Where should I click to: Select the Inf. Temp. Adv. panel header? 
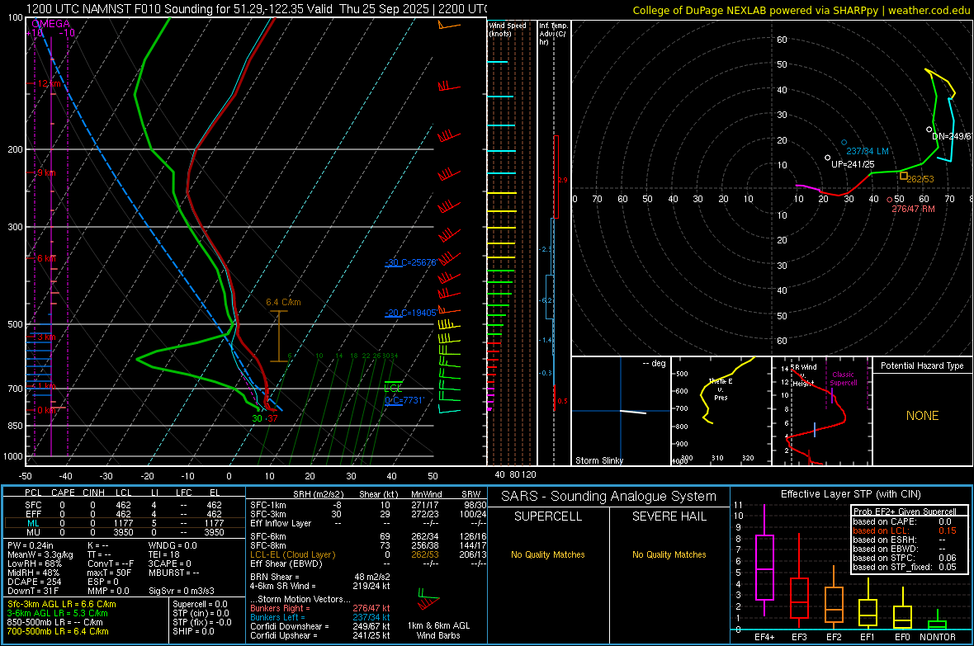click(x=553, y=34)
